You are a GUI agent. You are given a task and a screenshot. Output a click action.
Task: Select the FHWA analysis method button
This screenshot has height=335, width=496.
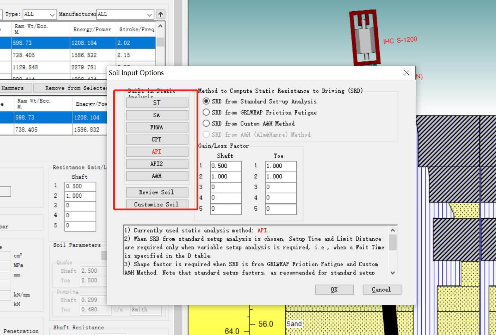pyautogui.click(x=157, y=127)
